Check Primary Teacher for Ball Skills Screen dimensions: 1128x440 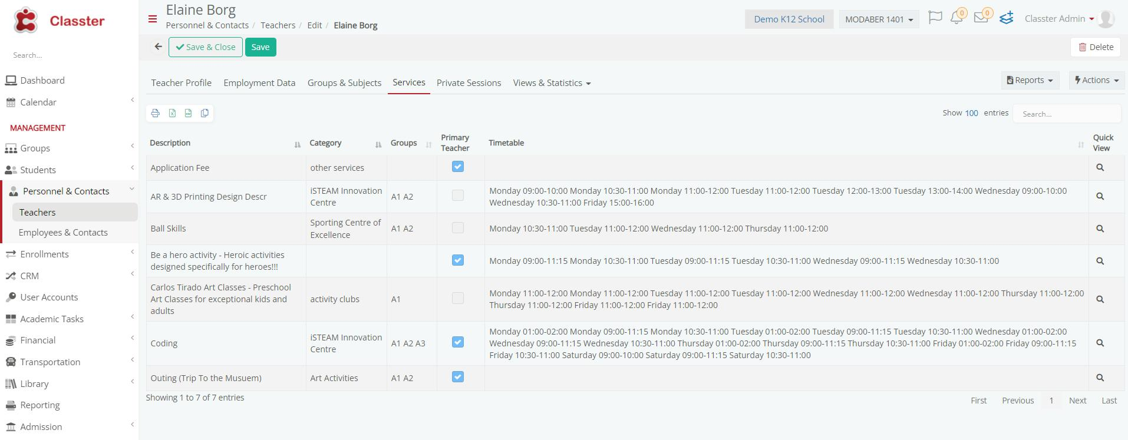458,228
